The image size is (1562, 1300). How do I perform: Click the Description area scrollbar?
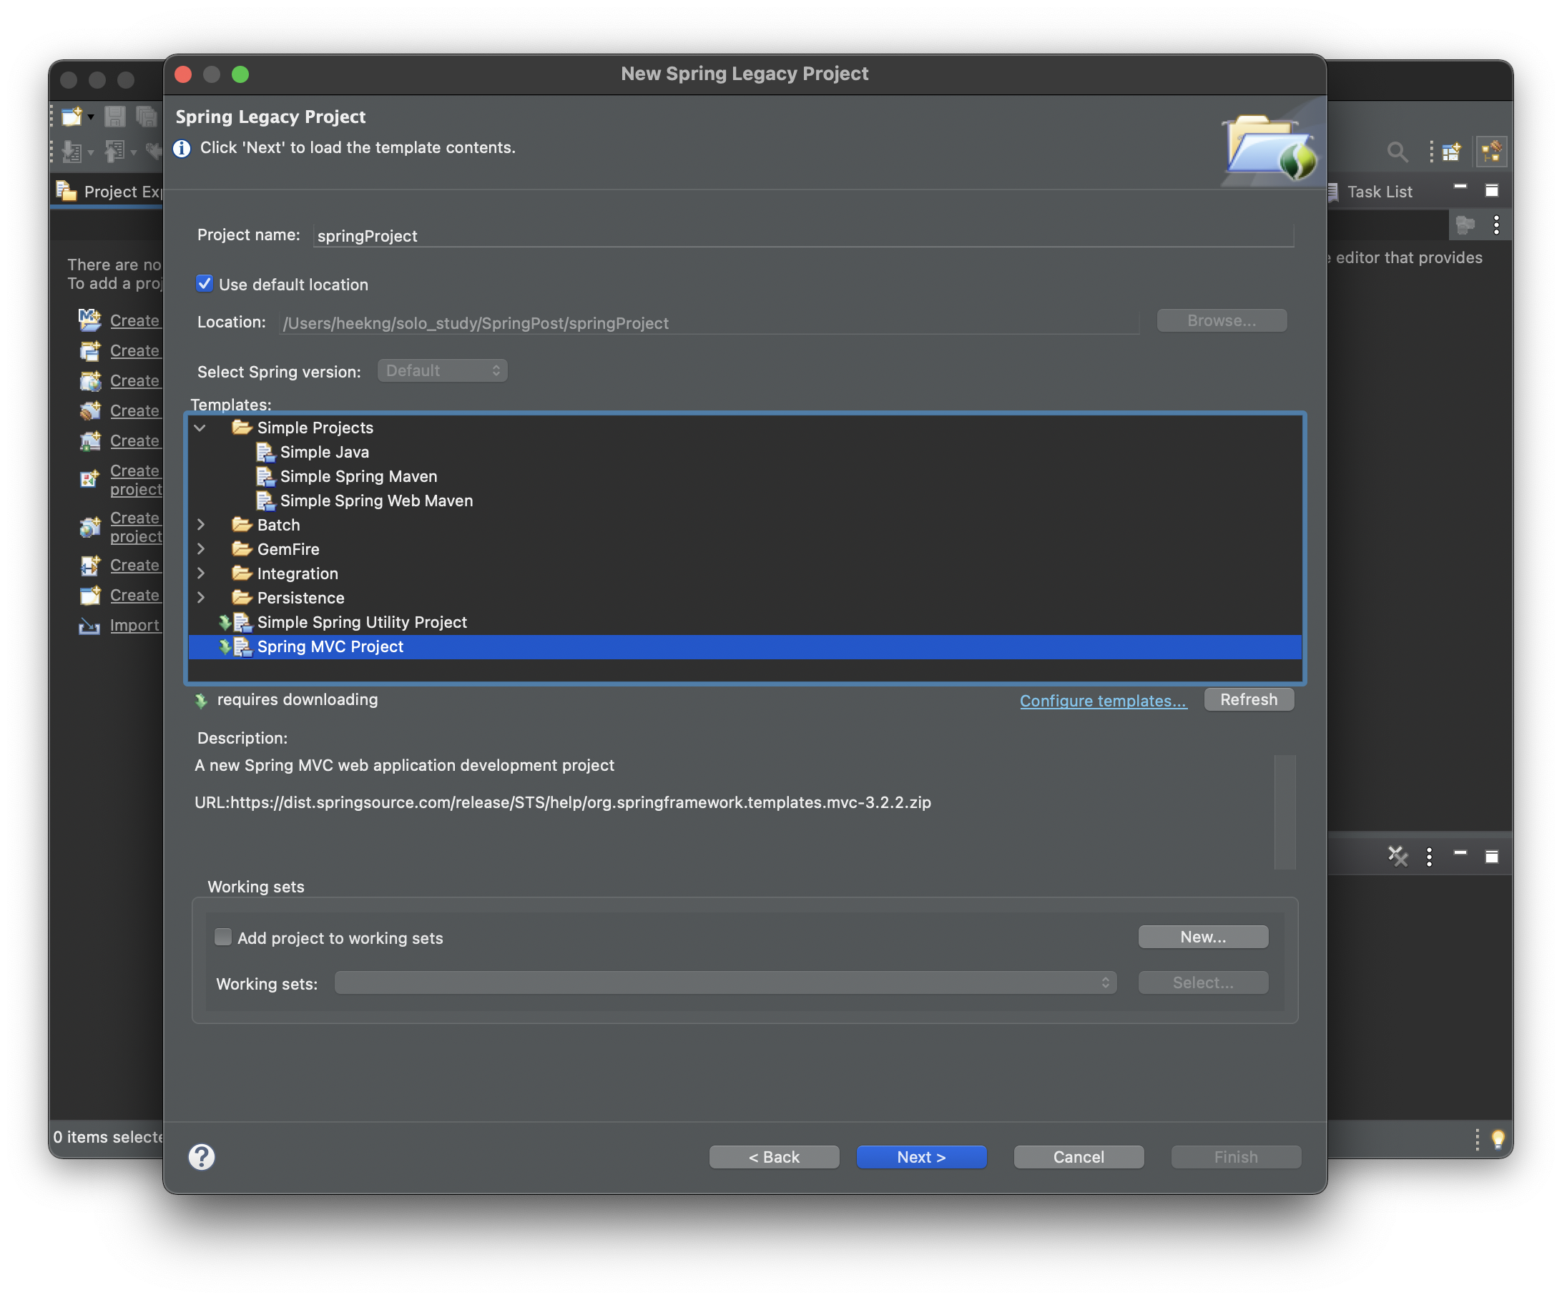(x=1285, y=812)
